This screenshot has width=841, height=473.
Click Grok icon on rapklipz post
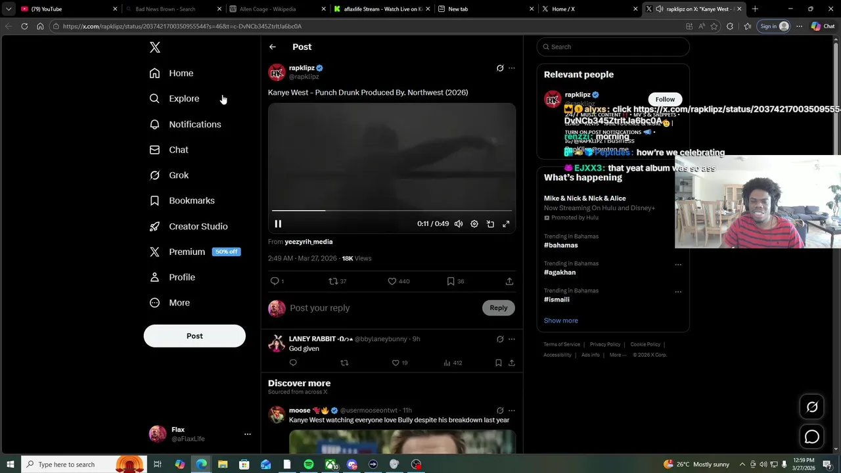pos(500,68)
